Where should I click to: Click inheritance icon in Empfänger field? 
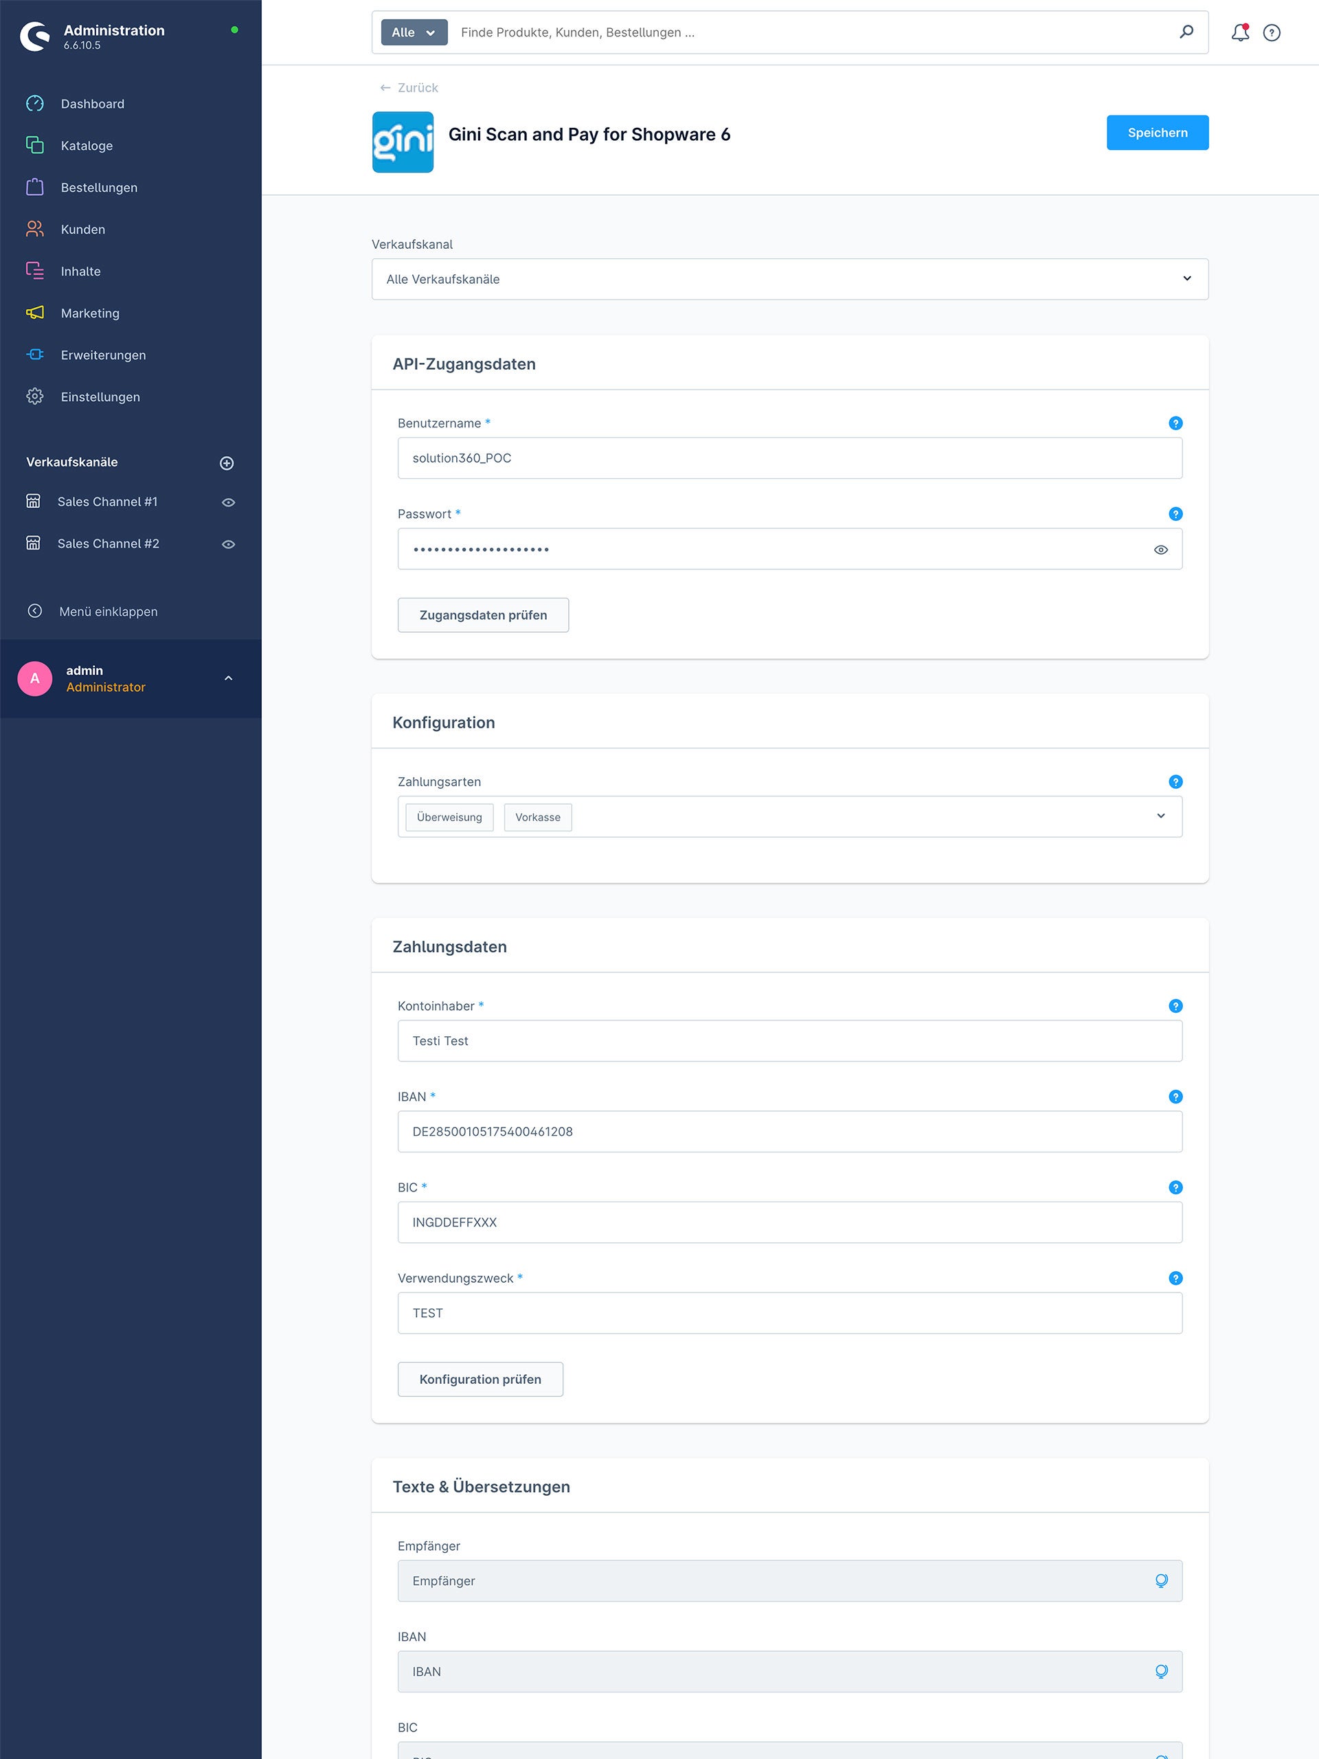(1161, 1581)
